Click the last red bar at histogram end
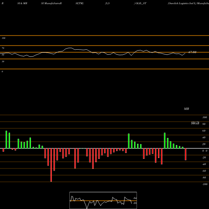209x209 pixels. click(186, 154)
